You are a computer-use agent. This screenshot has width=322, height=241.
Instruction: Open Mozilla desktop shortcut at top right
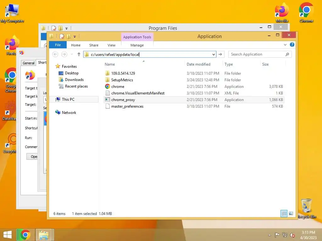coord(282,13)
